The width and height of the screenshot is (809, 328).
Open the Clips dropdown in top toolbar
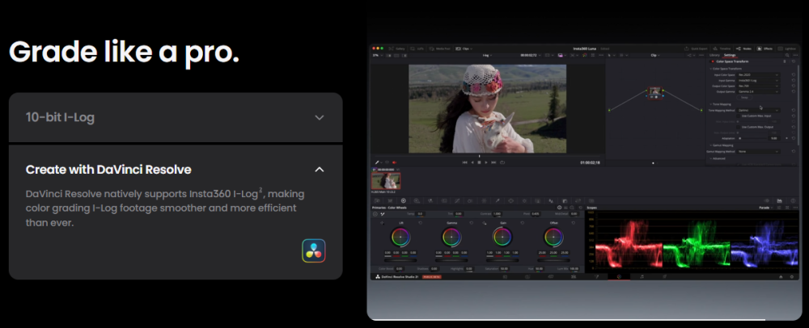[x=465, y=48]
